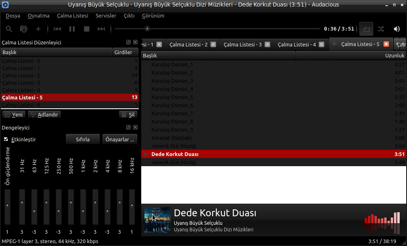Close the Çalma Listesi - 5 tab
Image resolution: width=407 pixels, height=246 pixels.
[x=386, y=44]
